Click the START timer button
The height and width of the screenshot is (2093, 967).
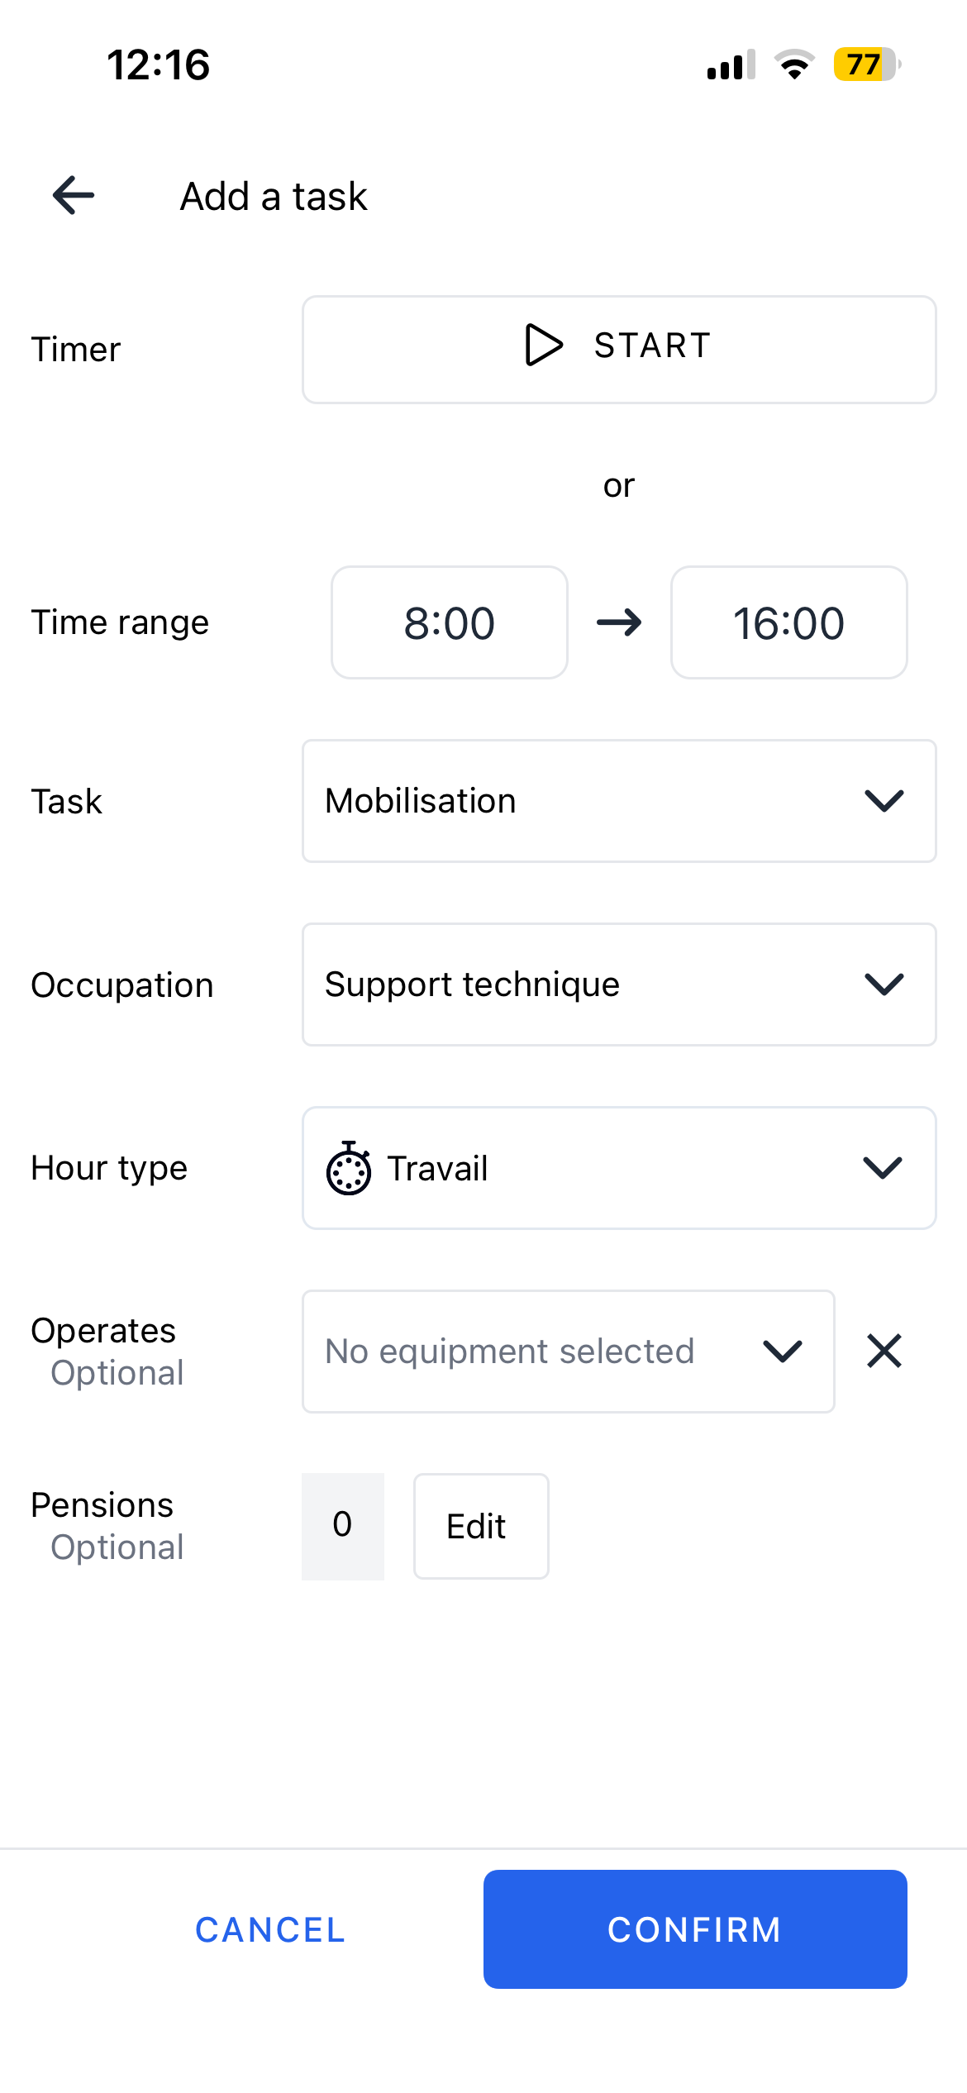[618, 350]
